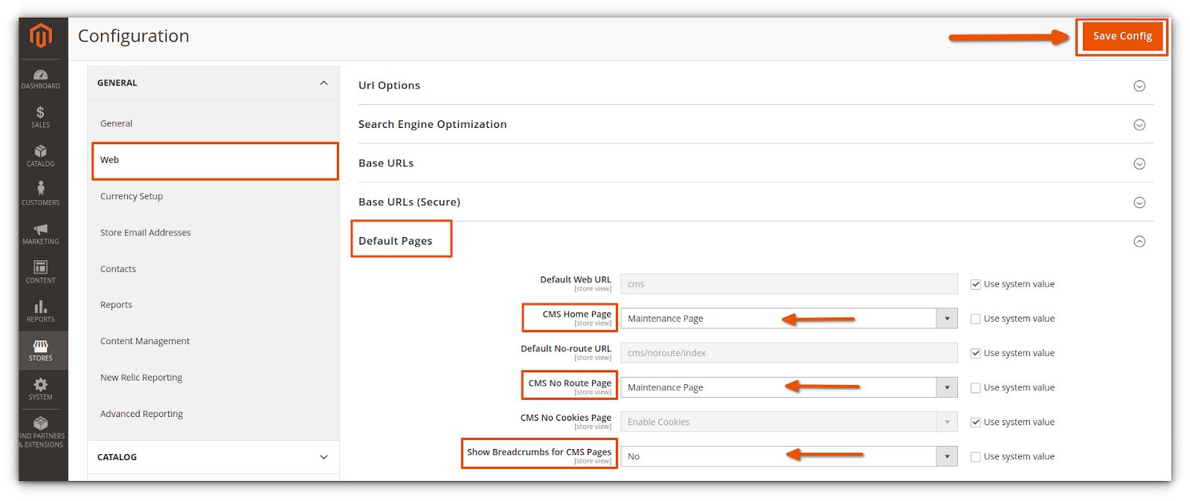Image resolution: width=1190 pixels, height=501 pixels.
Task: Toggle Use system value for CMS Home Page
Action: tap(975, 319)
